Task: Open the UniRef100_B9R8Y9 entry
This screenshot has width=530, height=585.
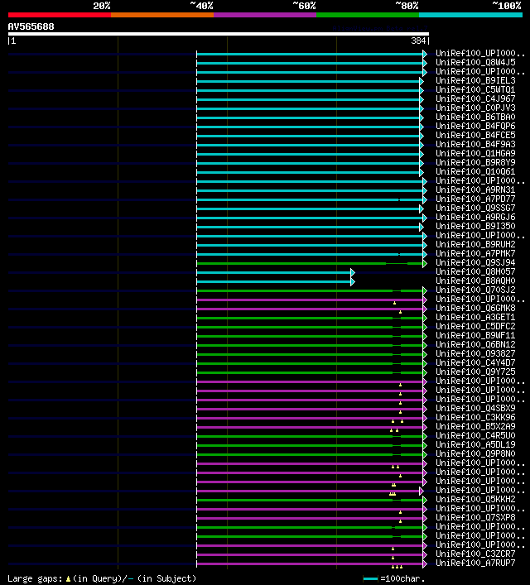Action: [x=475, y=163]
